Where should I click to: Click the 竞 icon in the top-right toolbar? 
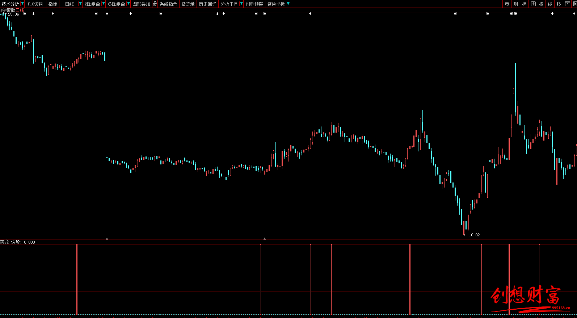click(507, 4)
